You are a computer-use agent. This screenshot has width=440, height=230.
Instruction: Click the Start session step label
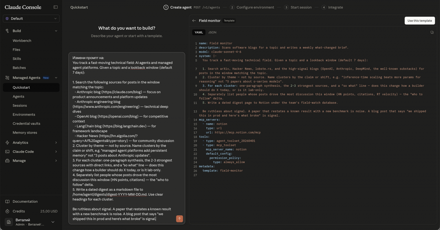[301, 7]
